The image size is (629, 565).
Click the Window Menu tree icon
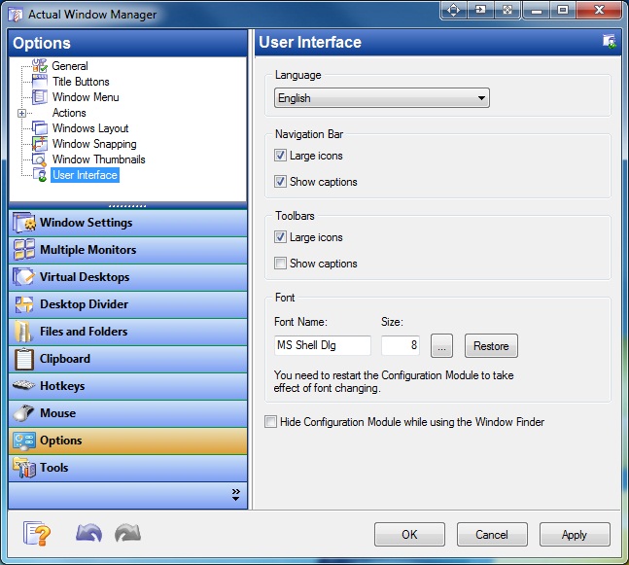[40, 97]
